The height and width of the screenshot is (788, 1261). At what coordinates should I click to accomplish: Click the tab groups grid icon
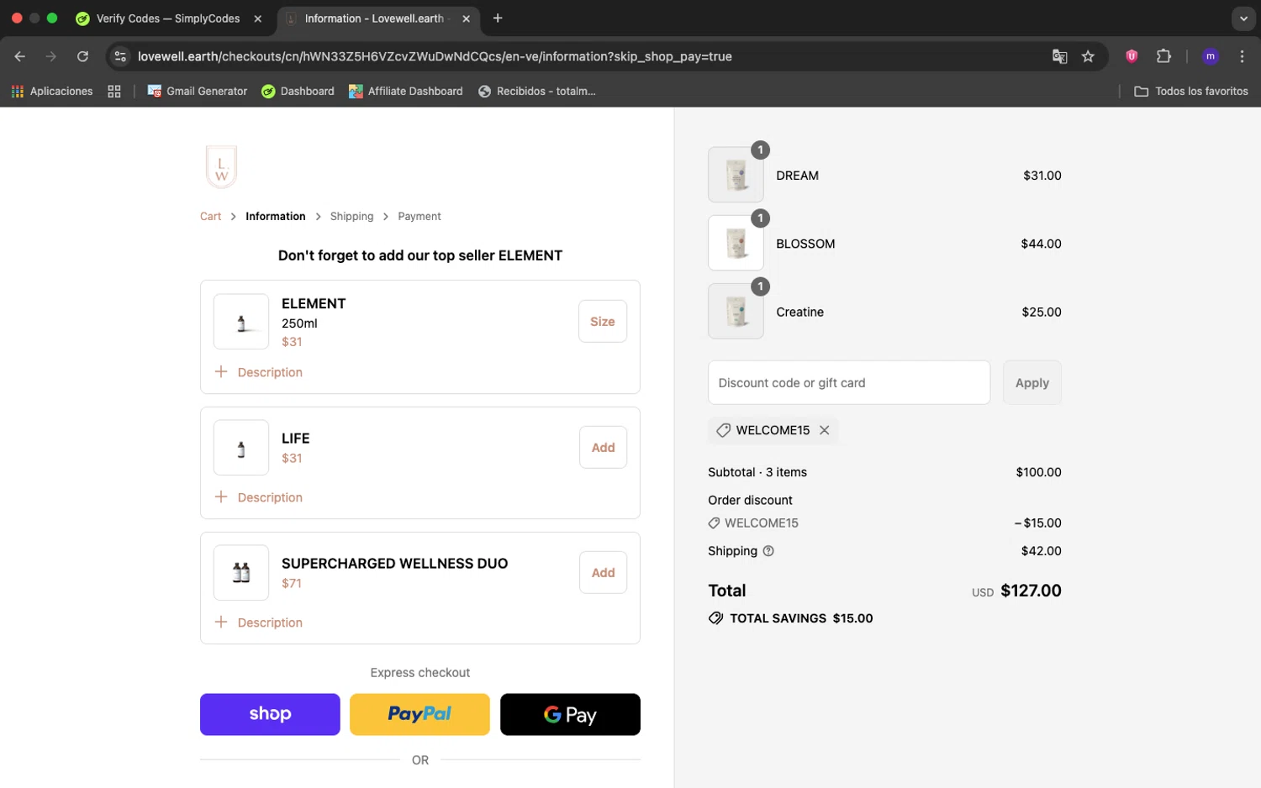pos(114,91)
